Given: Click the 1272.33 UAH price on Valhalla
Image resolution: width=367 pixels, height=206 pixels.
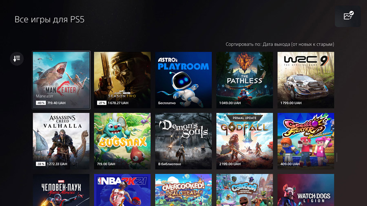Looking at the screenshot, I should coord(57,164).
